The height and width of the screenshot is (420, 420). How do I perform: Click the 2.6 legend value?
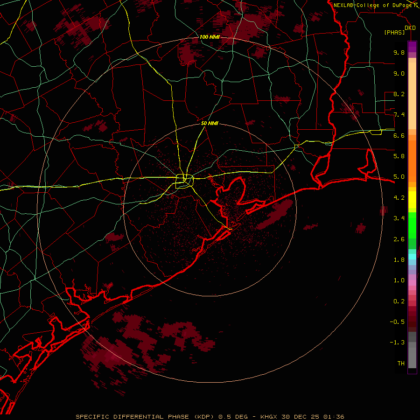click(399, 239)
